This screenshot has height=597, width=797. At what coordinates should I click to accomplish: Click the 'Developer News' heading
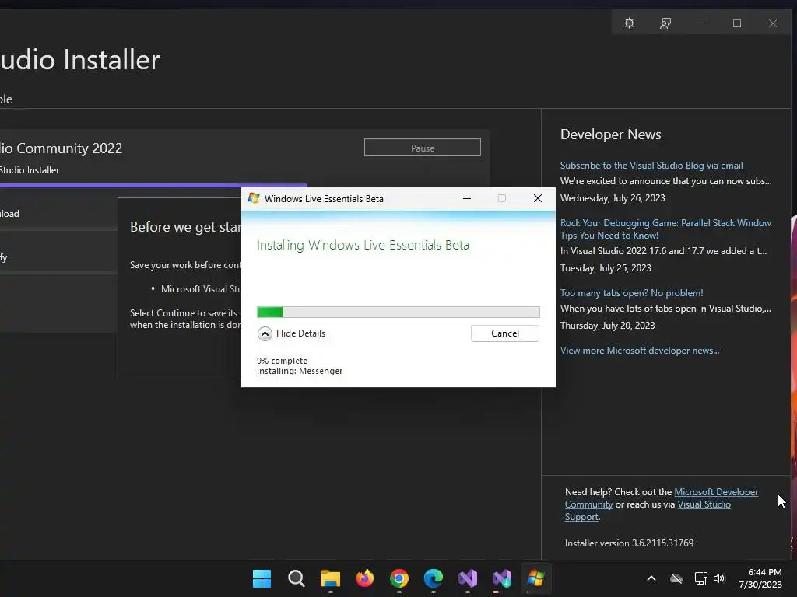tap(610, 134)
